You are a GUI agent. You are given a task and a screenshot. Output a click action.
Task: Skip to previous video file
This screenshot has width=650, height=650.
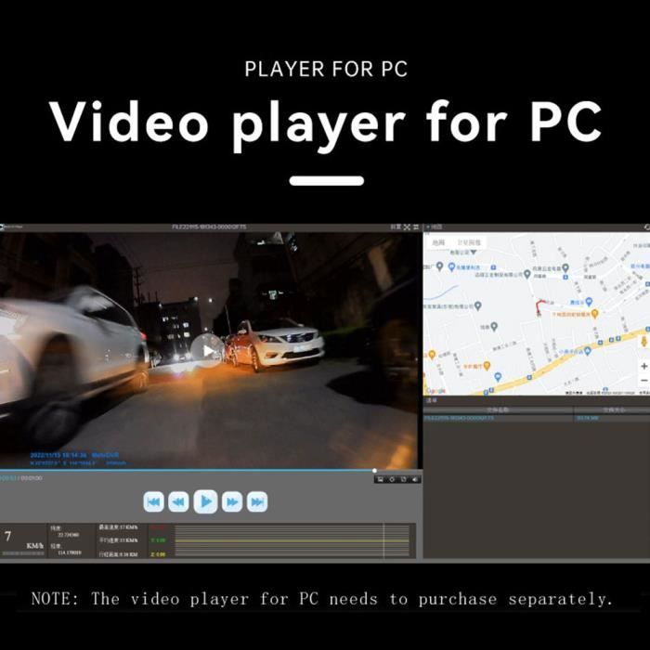coord(153,502)
